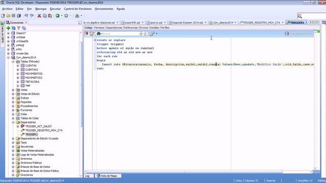The image size is (326, 183).
Task: Click the Redo toolbar icon
Action: [x=32, y=16]
